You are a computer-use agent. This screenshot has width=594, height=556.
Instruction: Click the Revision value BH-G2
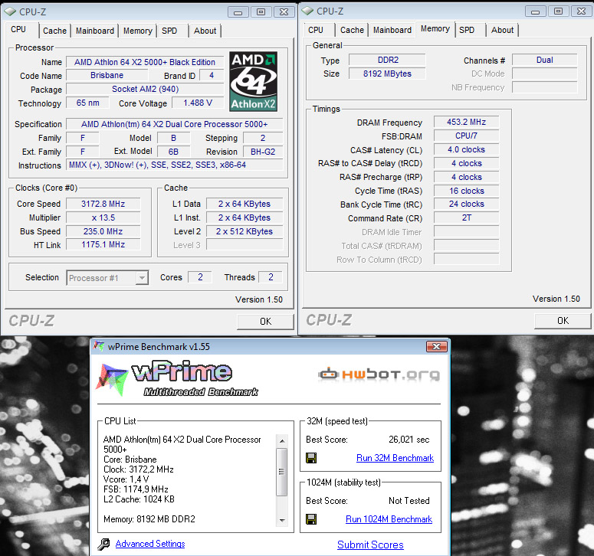click(x=263, y=152)
